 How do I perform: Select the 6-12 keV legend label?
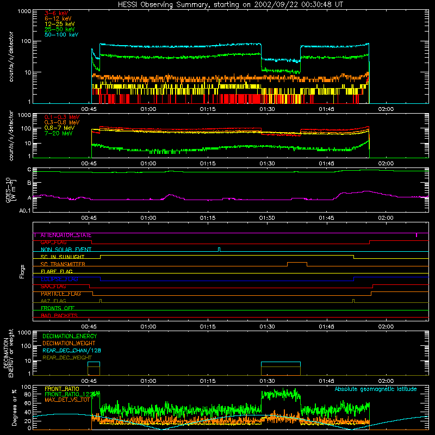(x=58, y=18)
